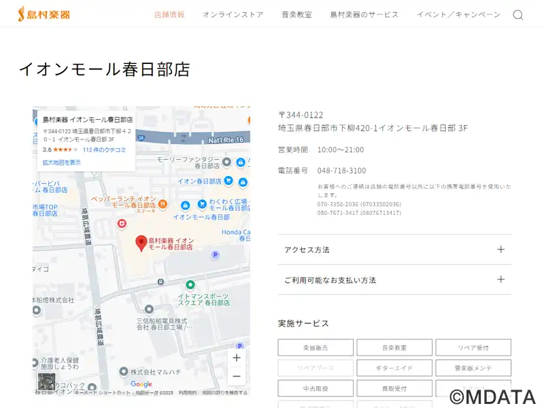Click 利用規約 map terms link
This screenshot has width=544, height=408.
(x=188, y=393)
